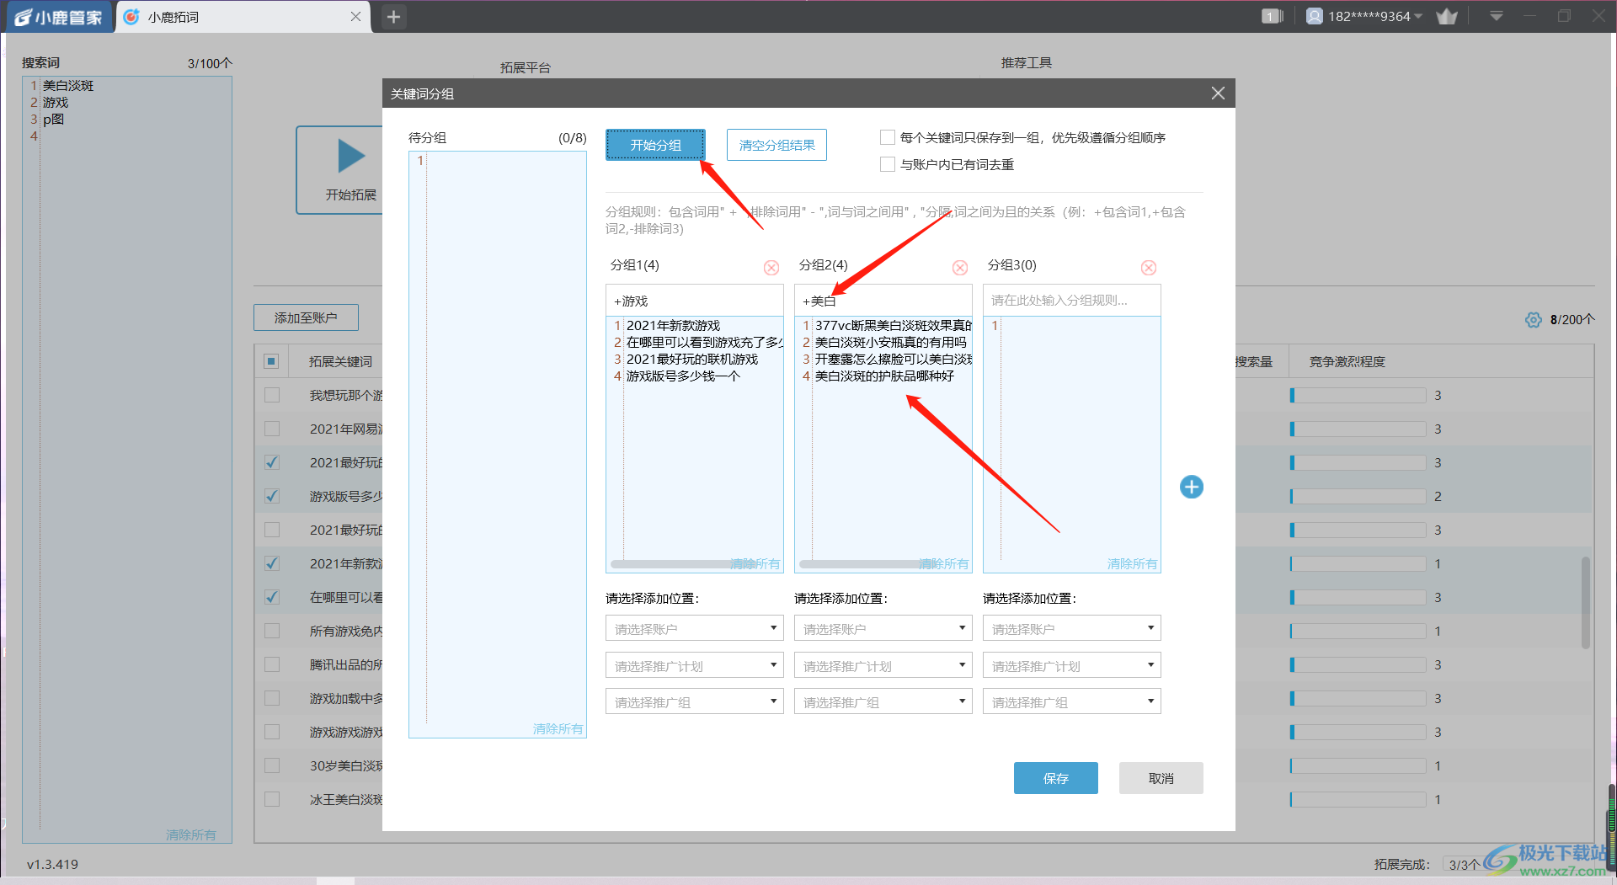Image resolution: width=1617 pixels, height=885 pixels.
Task: Open a new tab with the plus icon
Action: pos(393,16)
